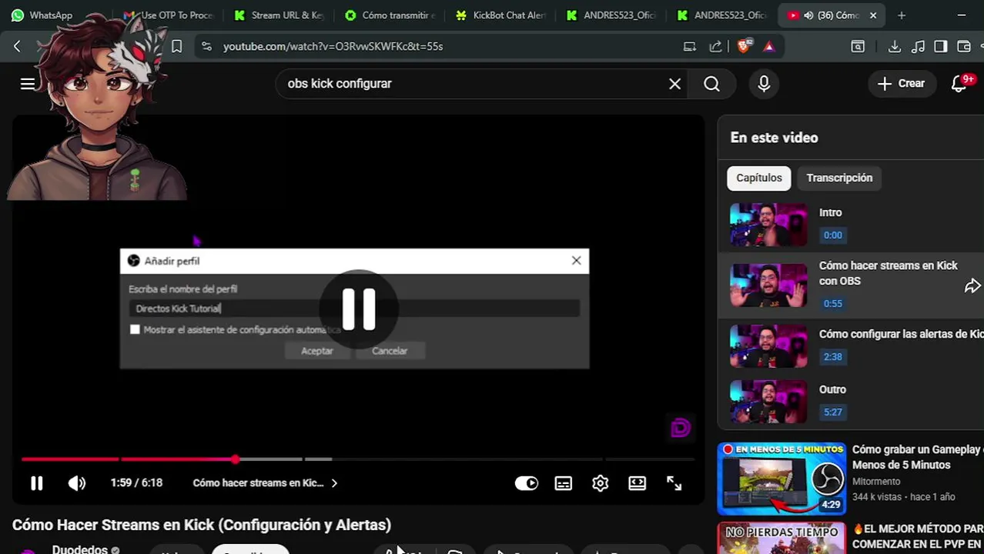Click the 'Cómo grabar un Gameplay' video title

tap(918, 457)
